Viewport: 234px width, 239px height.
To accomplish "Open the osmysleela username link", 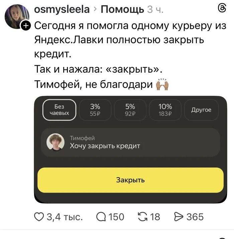I will click(62, 10).
